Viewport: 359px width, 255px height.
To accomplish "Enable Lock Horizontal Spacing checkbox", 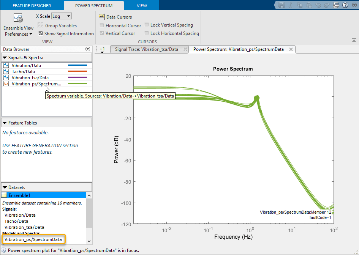I will point(147,33).
